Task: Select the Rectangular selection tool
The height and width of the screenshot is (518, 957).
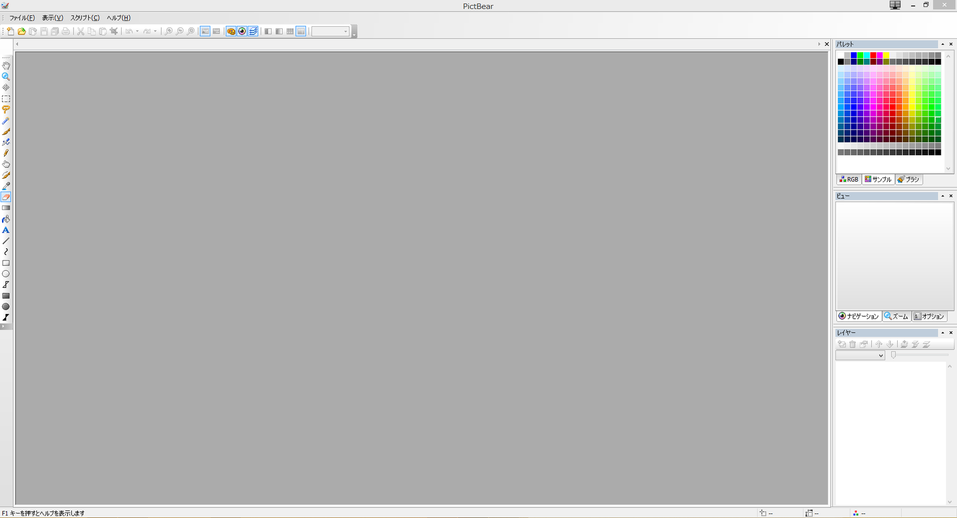Action: [6, 99]
